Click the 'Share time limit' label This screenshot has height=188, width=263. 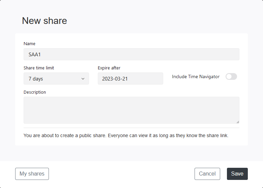click(x=39, y=68)
